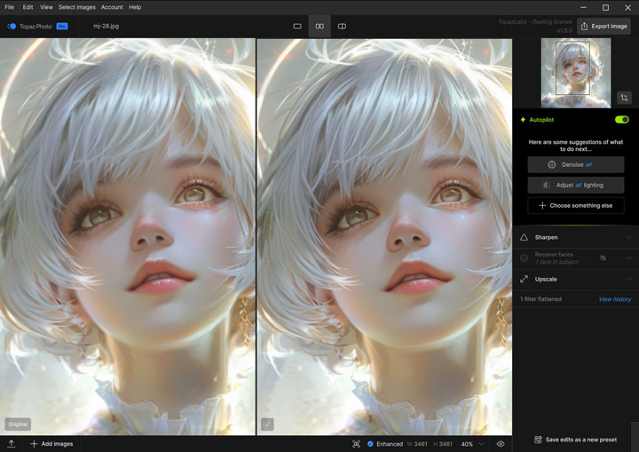
Task: Open the 40% zoom dropdown
Action: tap(473, 444)
